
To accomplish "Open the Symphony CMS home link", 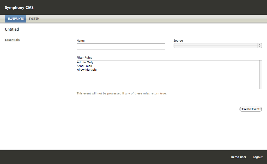I will 19,8.
